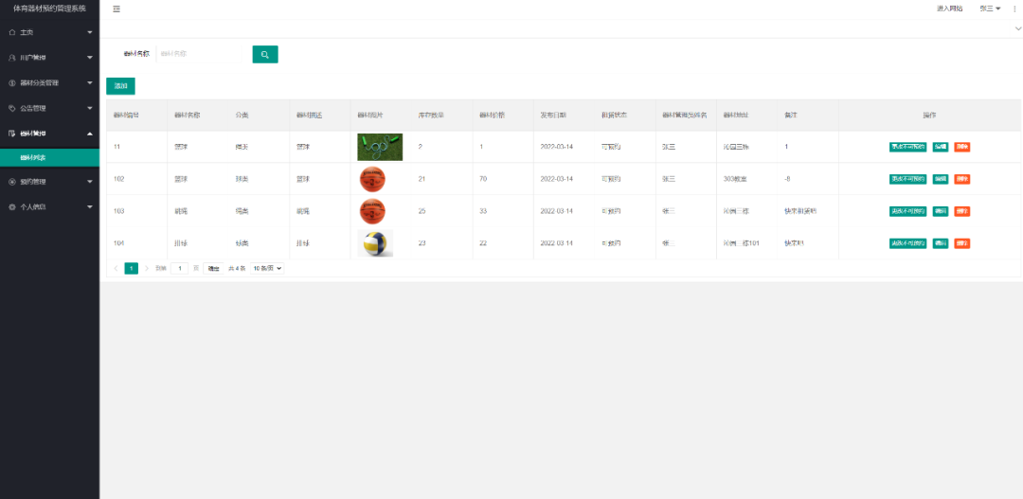Click 改成不可预约 for equipment row 11

[907, 147]
